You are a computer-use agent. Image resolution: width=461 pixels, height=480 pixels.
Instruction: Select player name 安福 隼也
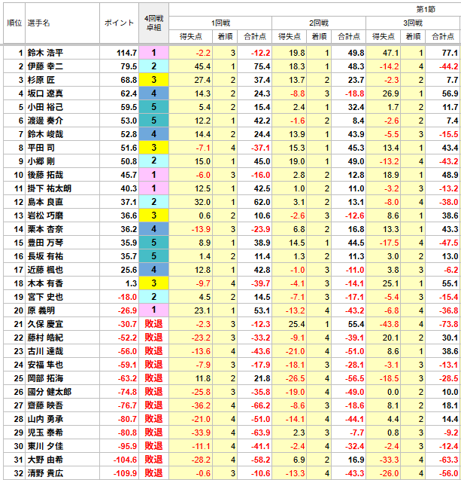click(45, 365)
